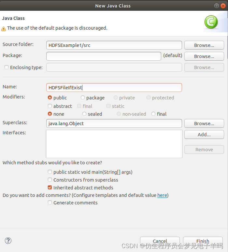Open the comment templates 'here' link
Viewport: 228px width, 252px height.
coord(162,195)
